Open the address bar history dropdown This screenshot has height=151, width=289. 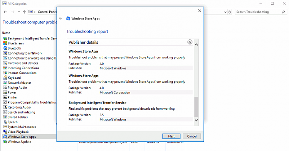(x=225, y=12)
